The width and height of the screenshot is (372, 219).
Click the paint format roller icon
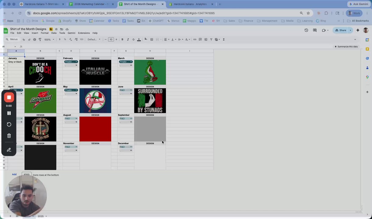coord(40,40)
